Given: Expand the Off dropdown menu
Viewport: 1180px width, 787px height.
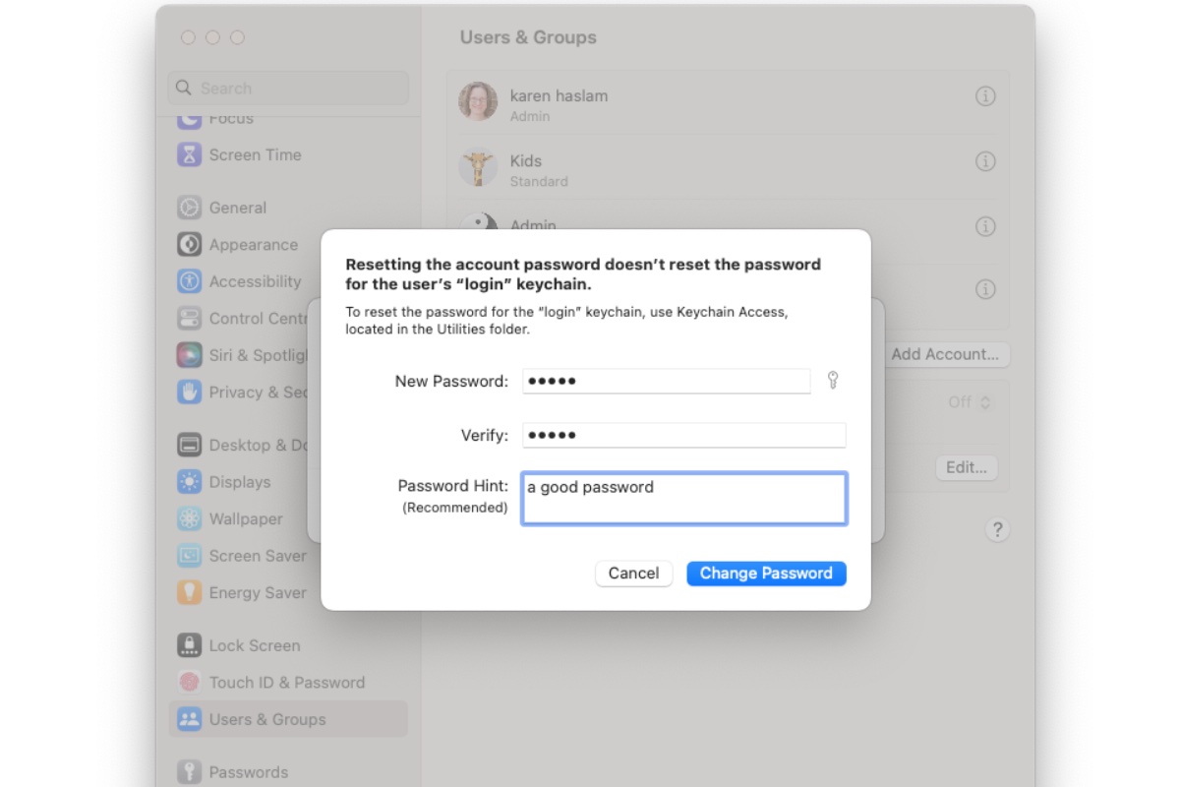Looking at the screenshot, I should pos(968,401).
